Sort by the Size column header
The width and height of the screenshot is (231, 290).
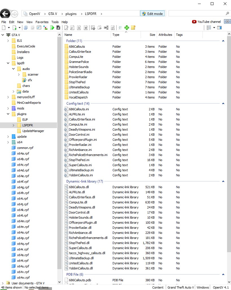click(149, 35)
